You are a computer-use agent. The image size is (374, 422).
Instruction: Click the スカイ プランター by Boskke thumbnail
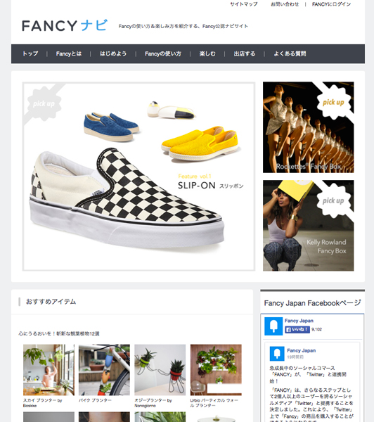pyautogui.click(x=49, y=370)
